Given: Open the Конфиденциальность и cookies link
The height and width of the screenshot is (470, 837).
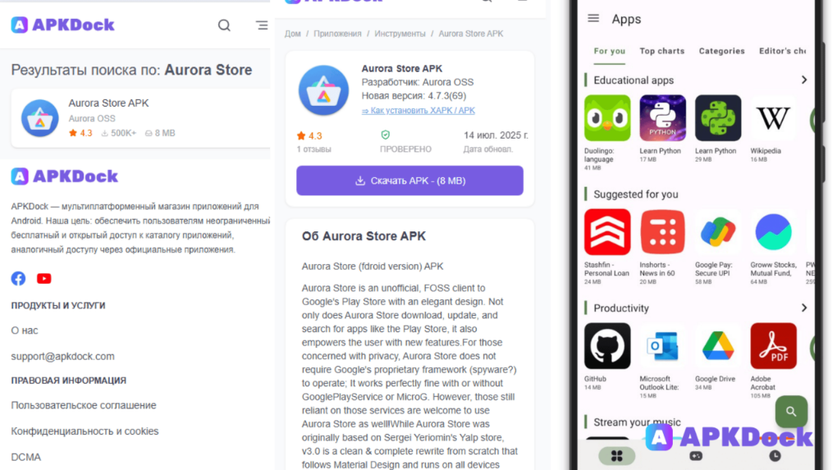Looking at the screenshot, I should pos(85,431).
